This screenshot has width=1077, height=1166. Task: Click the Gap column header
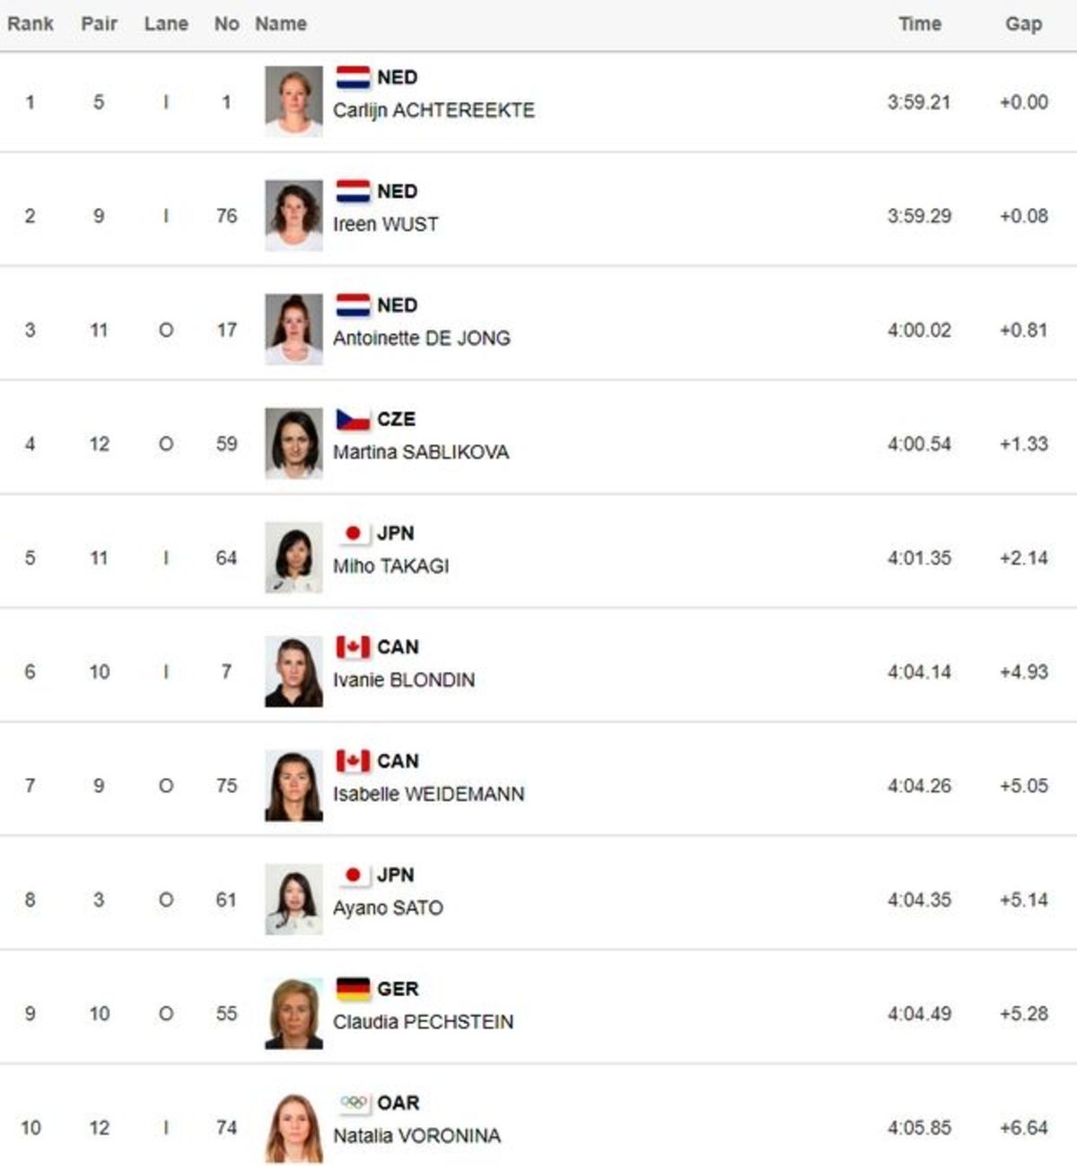pyautogui.click(x=1024, y=23)
